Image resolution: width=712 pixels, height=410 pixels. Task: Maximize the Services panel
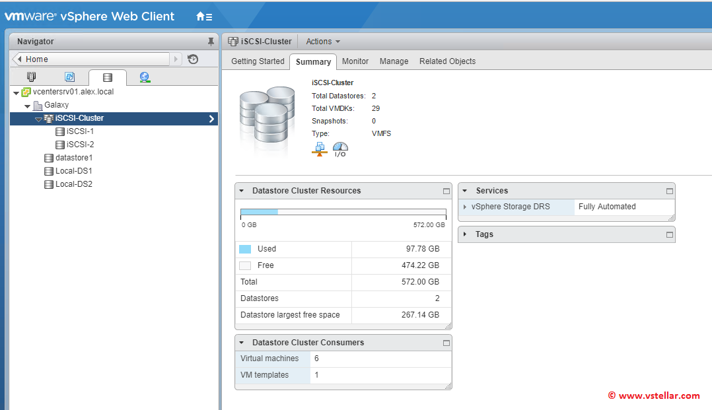point(669,191)
